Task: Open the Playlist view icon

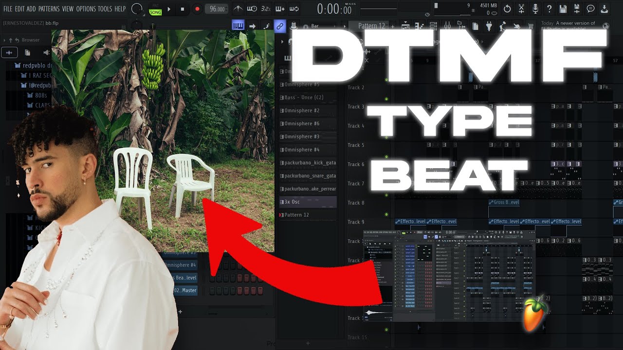Action: [405, 26]
